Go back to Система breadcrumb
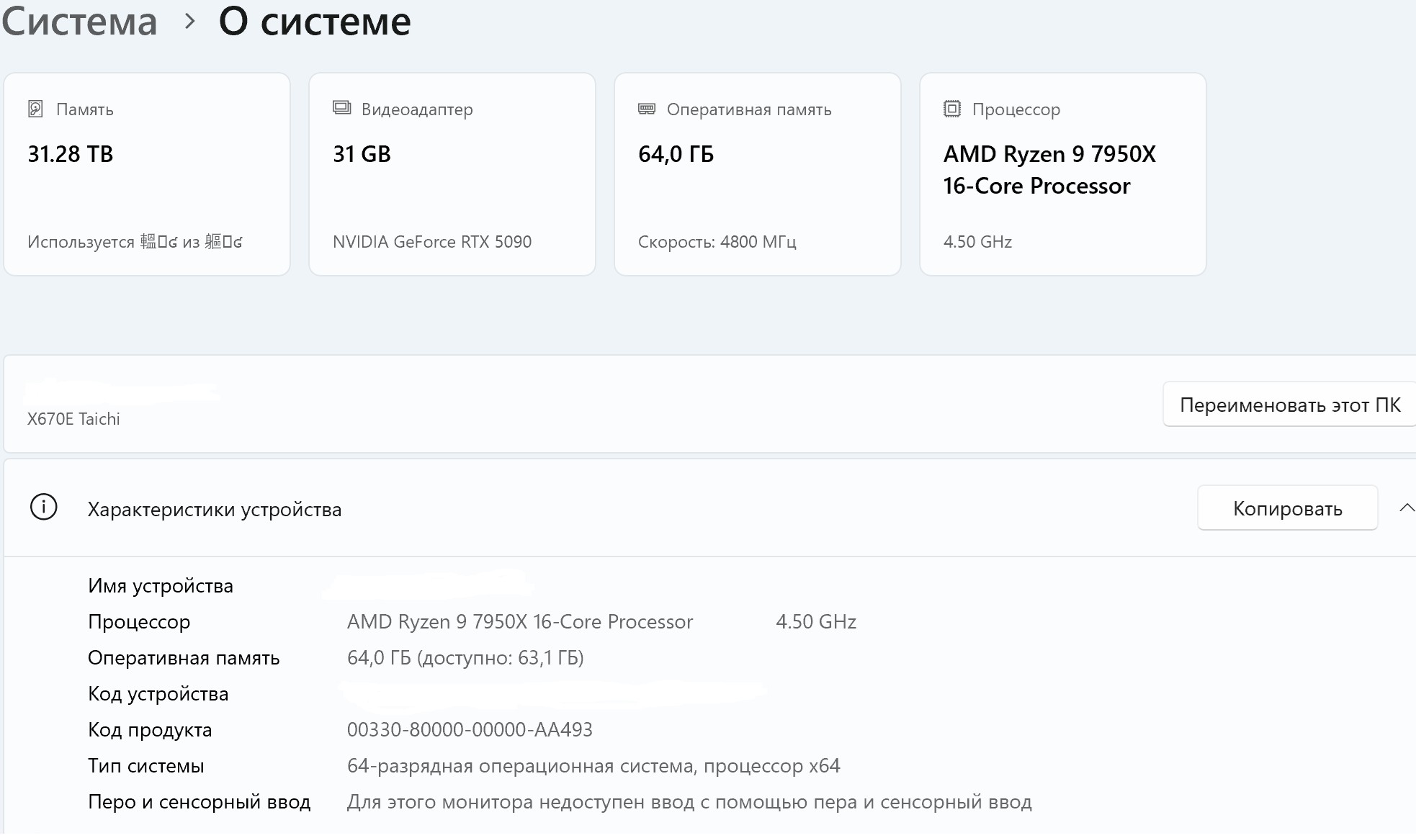Screen dimensions: 1416x838 click(79, 21)
